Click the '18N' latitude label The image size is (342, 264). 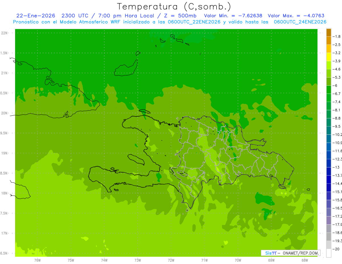pos(5,193)
